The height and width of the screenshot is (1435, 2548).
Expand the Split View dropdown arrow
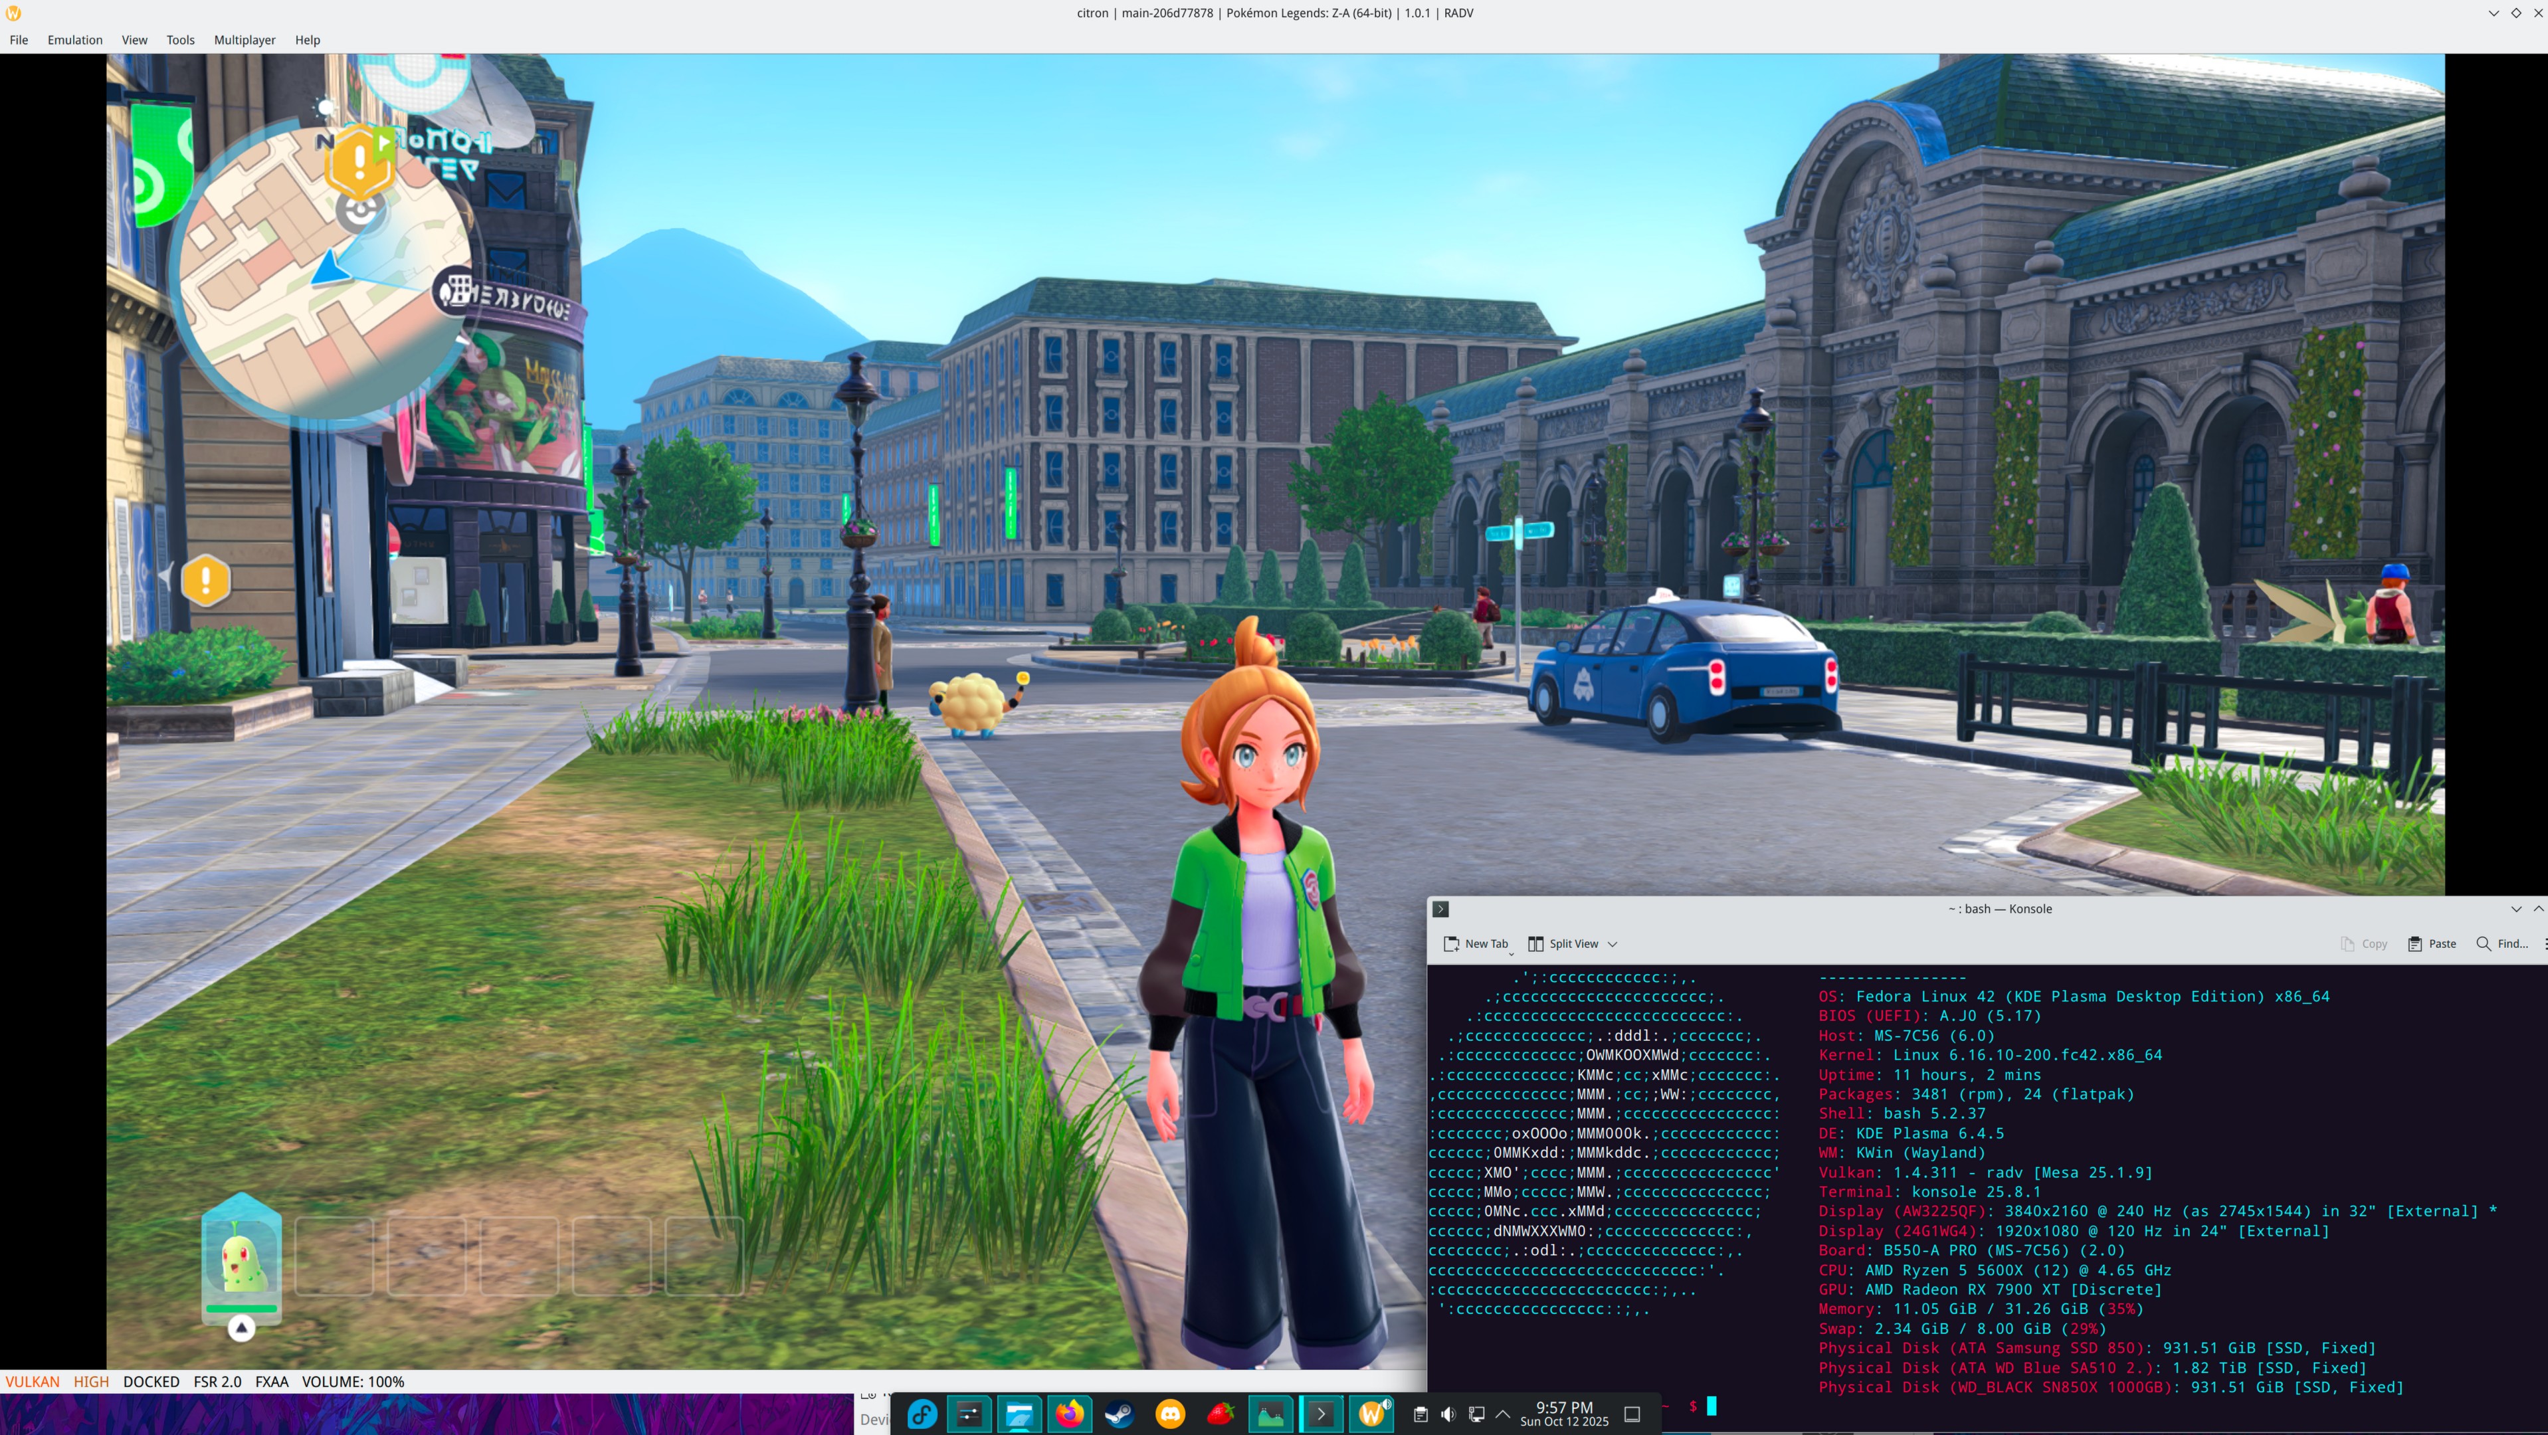1613,943
